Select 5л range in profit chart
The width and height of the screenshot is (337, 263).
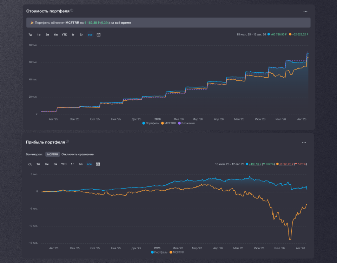pos(81,164)
